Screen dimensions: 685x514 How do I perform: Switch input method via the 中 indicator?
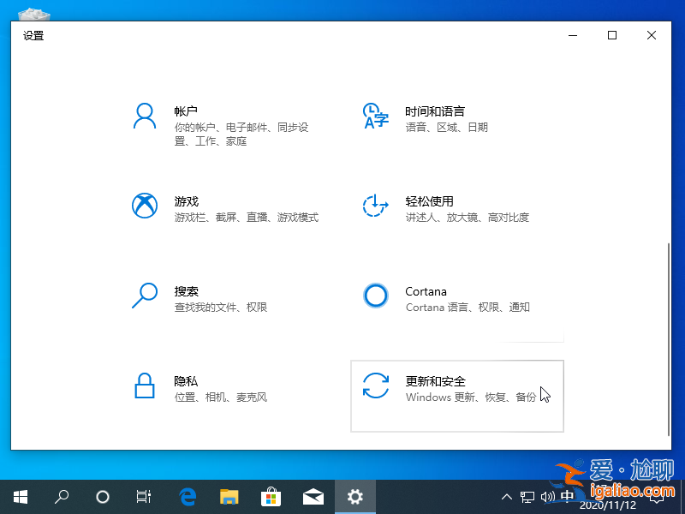point(568,497)
